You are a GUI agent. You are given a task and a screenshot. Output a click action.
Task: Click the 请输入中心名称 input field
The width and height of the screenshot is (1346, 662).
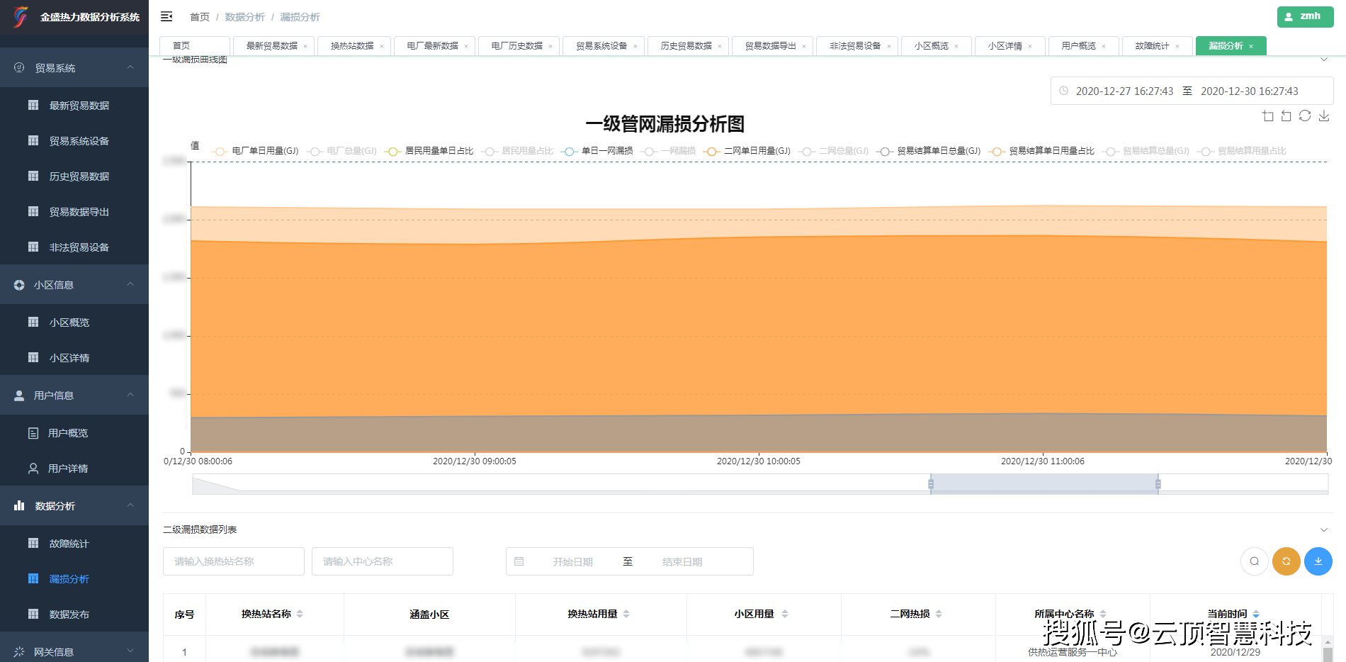click(x=383, y=561)
